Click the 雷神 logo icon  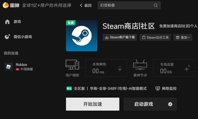(6, 5)
